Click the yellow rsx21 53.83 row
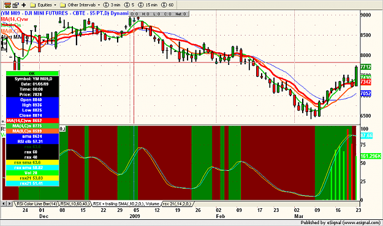383x226 pixels. tap(32, 178)
